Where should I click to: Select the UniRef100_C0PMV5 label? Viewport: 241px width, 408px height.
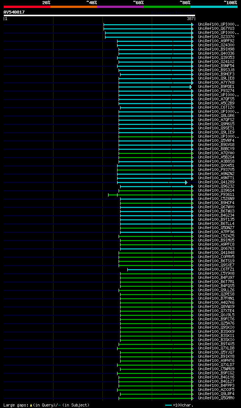pos(216,257)
